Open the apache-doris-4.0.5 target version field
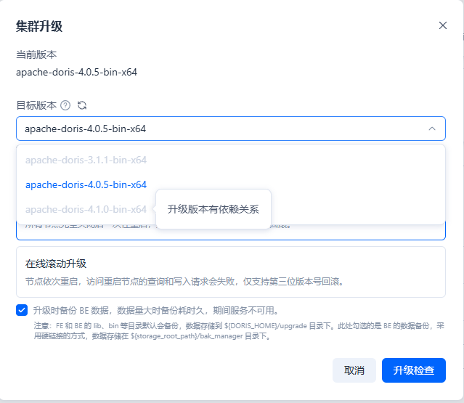The width and height of the screenshot is (464, 403). [231, 129]
